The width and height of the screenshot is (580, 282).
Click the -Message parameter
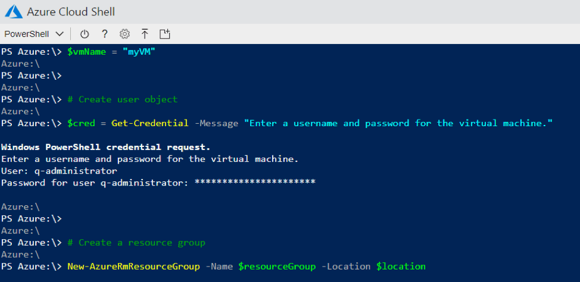(216, 123)
